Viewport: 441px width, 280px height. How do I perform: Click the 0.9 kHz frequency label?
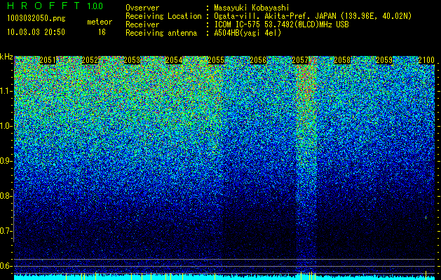pyautogui.click(x=6, y=161)
